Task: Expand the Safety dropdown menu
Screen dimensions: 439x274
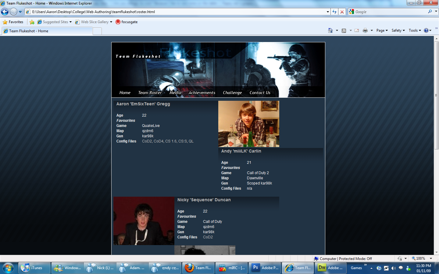Action: pyautogui.click(x=398, y=30)
